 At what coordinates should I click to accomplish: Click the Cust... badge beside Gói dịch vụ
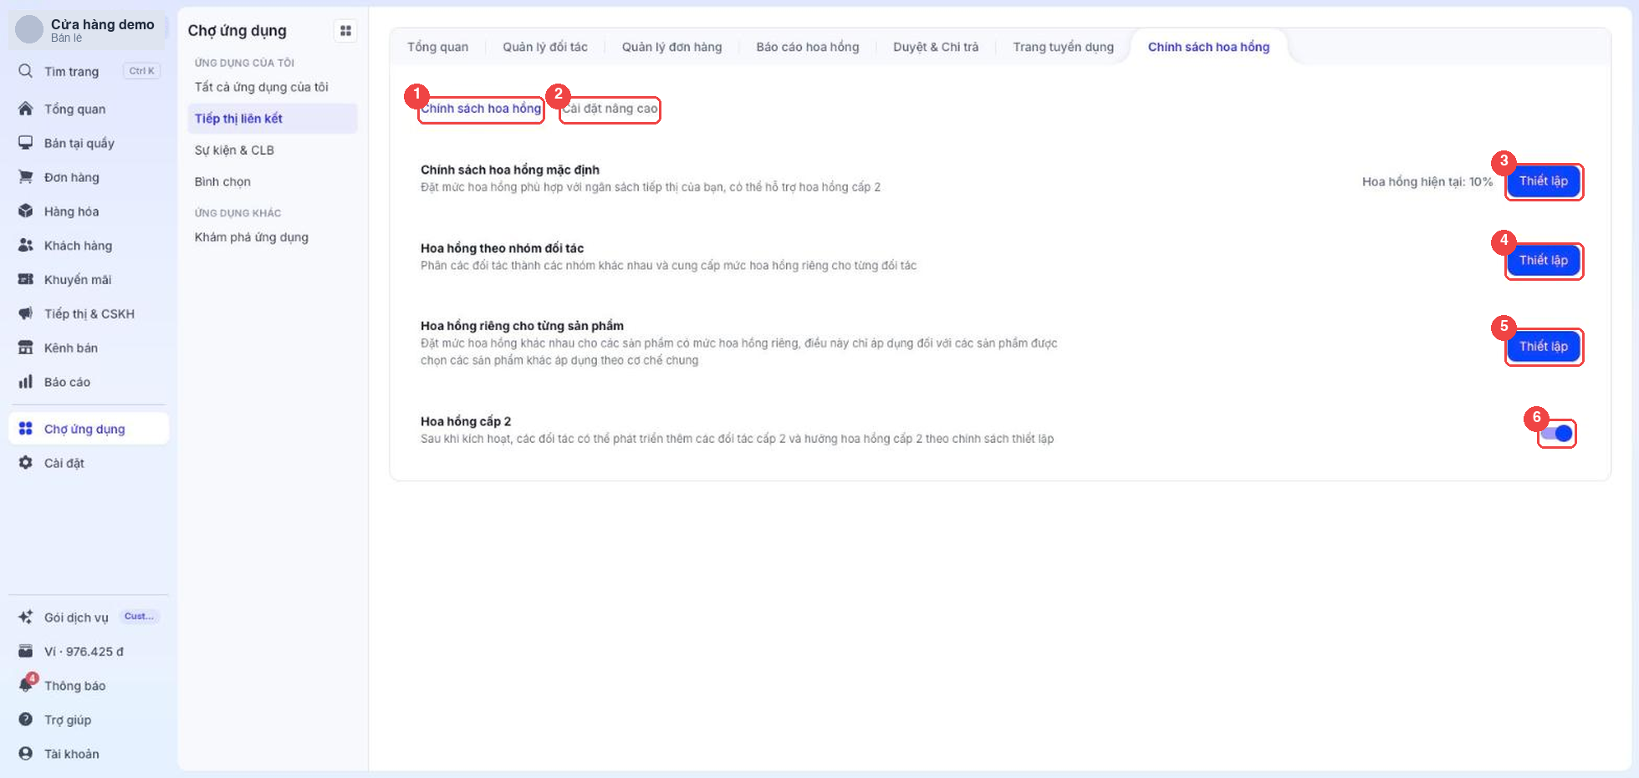tap(139, 617)
